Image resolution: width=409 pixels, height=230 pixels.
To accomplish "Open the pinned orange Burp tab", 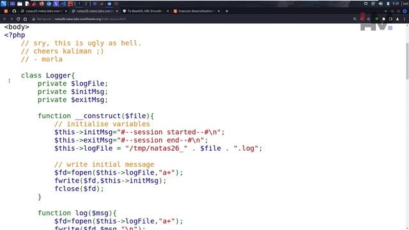I will (6, 11).
